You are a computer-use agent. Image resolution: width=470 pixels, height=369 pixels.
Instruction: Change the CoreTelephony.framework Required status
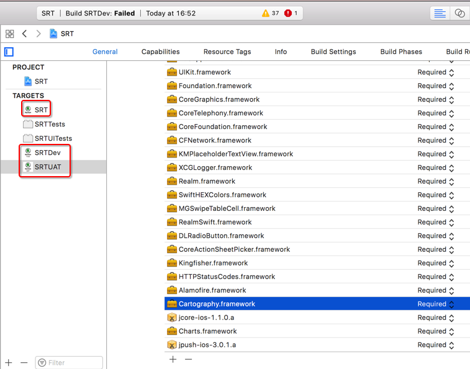pyautogui.click(x=436, y=113)
